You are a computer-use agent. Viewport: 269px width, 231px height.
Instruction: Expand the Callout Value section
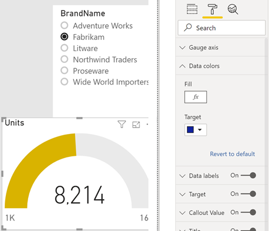(202, 213)
